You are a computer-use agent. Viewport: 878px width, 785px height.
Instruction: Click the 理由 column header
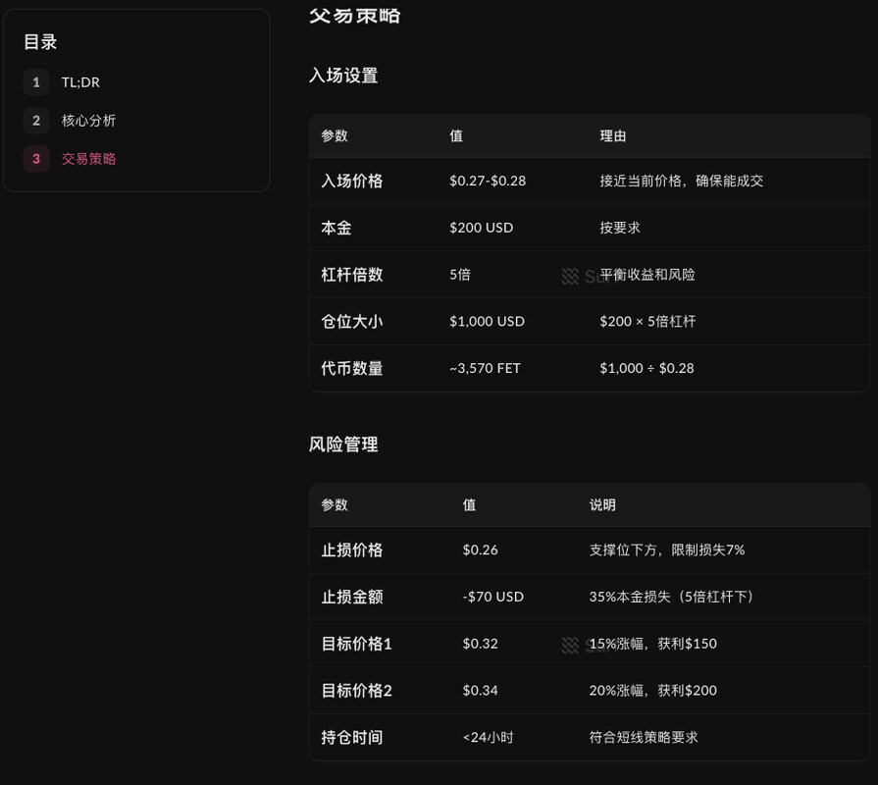613,136
